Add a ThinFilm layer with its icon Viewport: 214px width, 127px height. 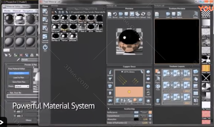pyautogui.click(x=148, y=93)
